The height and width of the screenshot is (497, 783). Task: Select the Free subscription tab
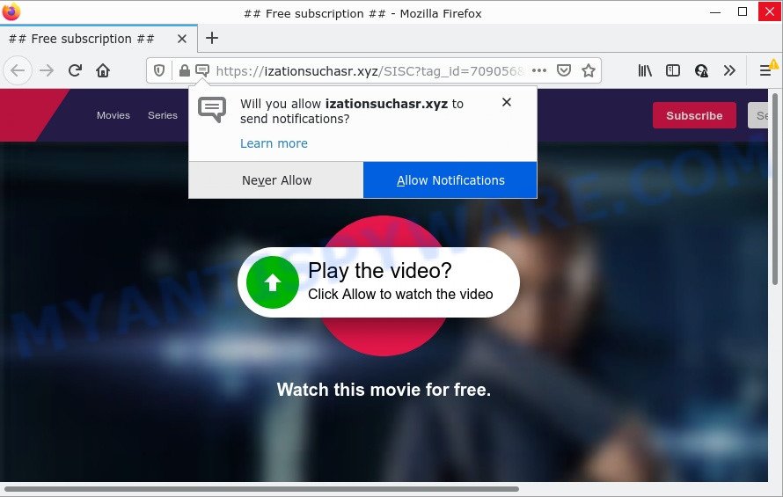(99, 39)
